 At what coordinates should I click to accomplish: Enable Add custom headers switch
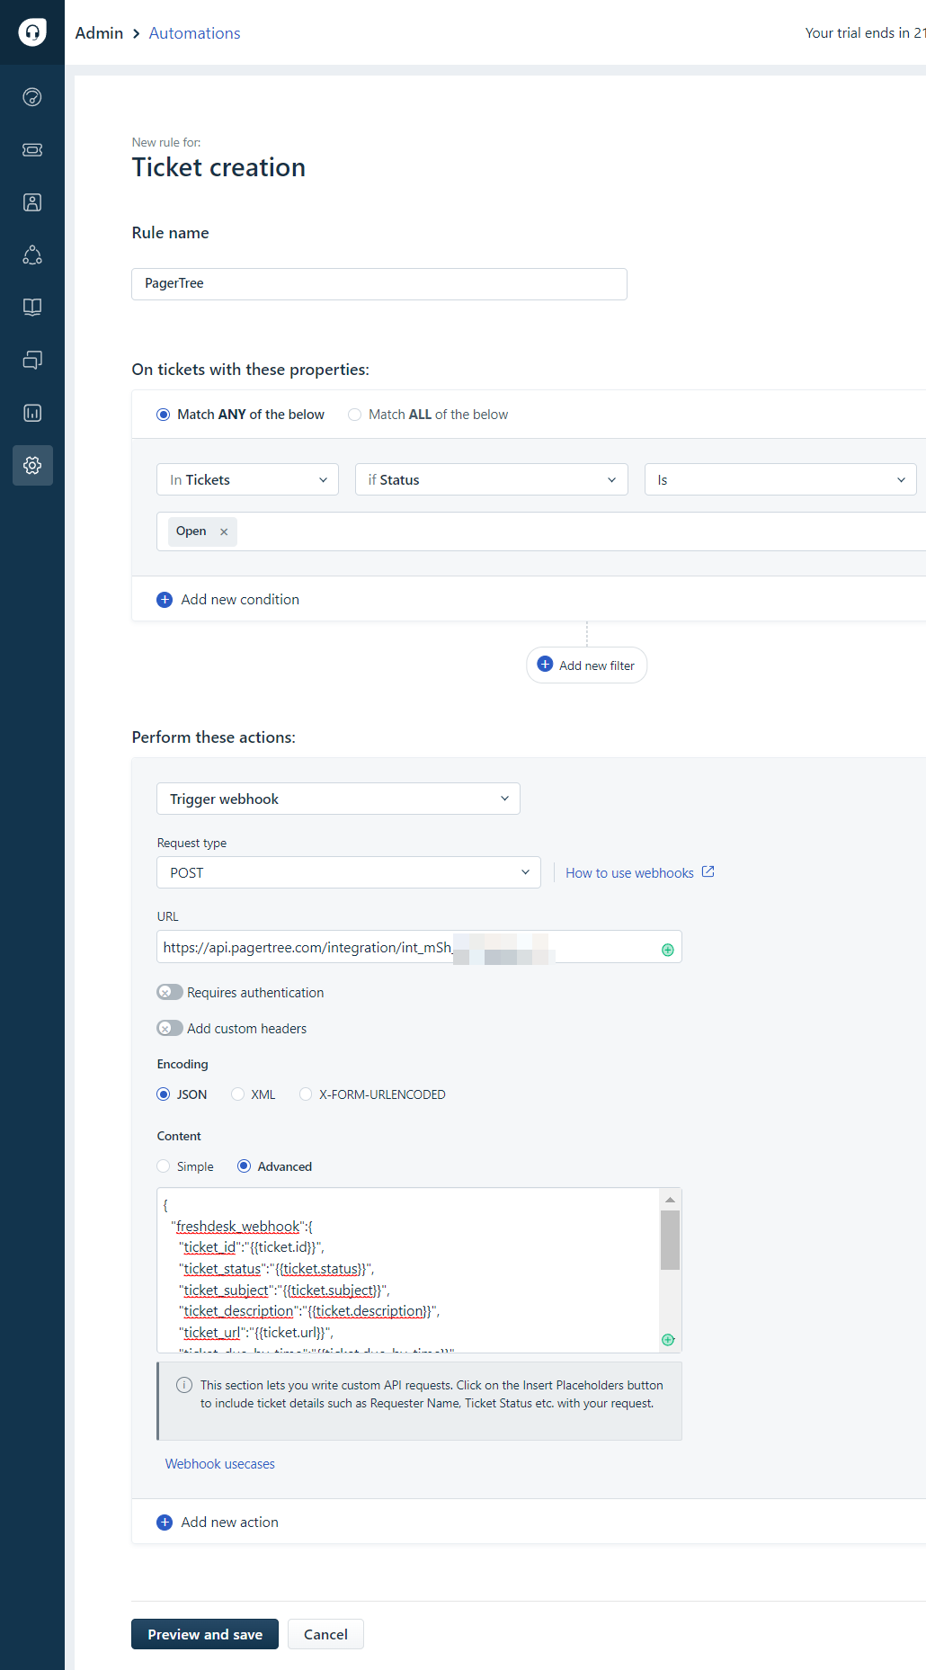tap(169, 1028)
